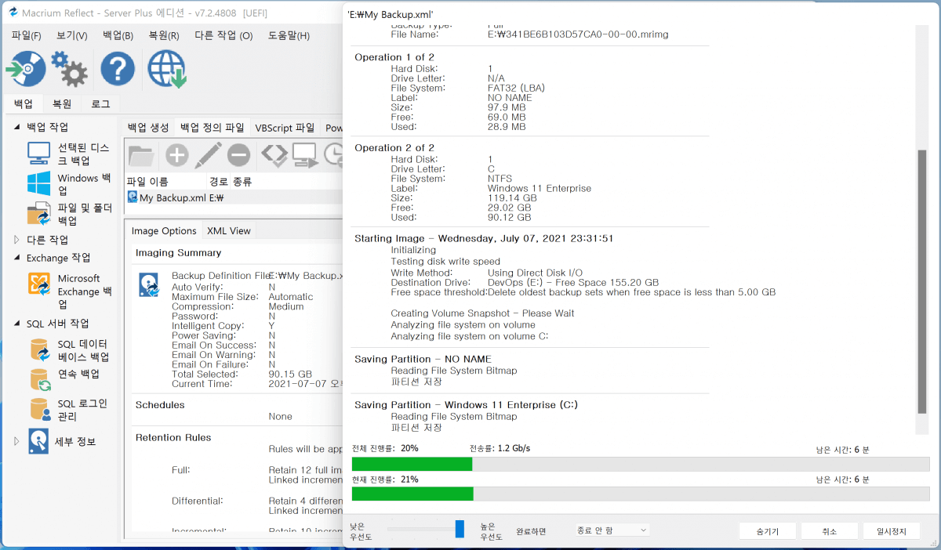The image size is (941, 550).
Task: Switch to the 로그 main tab
Action: pyautogui.click(x=100, y=103)
